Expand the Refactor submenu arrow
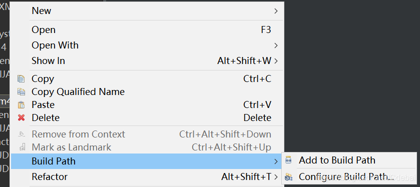Image resolution: width=420 pixels, height=187 pixels. click(276, 177)
